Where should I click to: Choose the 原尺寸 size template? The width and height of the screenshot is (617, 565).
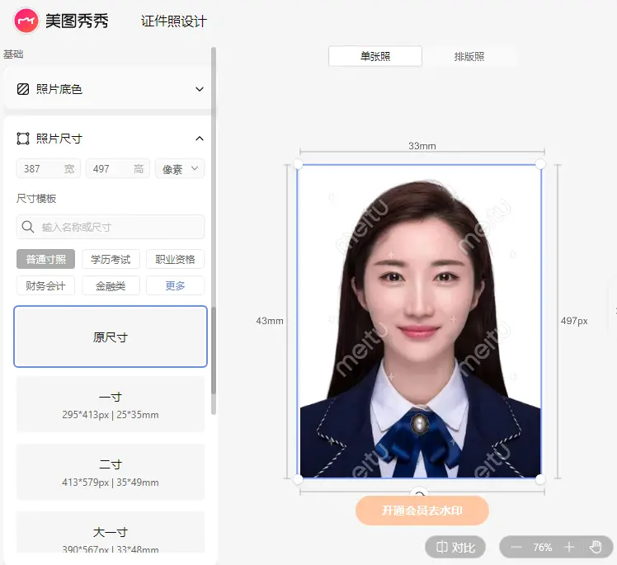click(x=111, y=337)
